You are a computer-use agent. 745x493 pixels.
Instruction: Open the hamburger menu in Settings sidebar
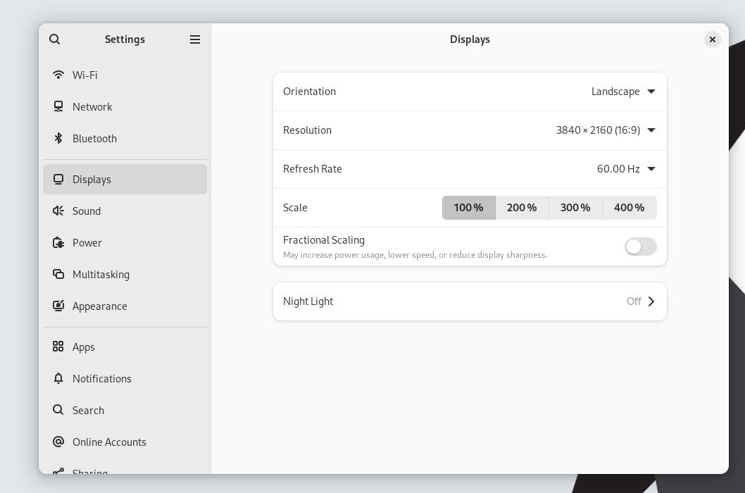tap(195, 39)
